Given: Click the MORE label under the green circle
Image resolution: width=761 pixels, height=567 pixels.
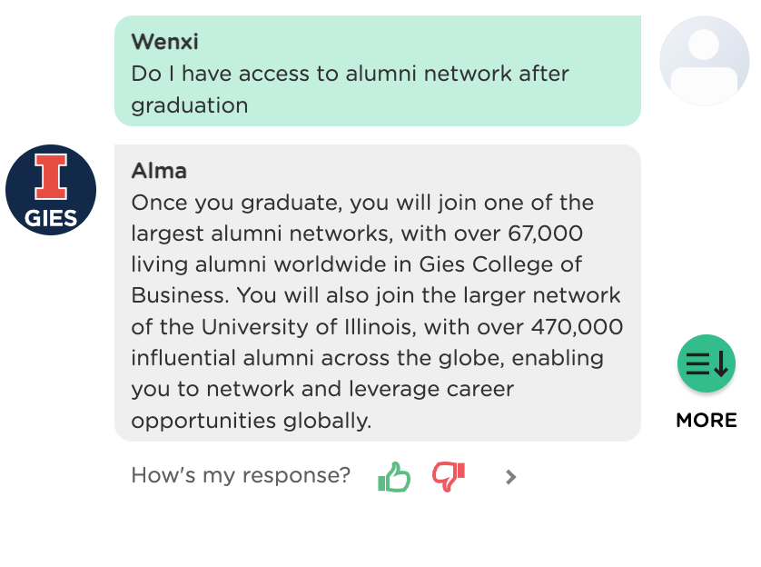Looking at the screenshot, I should 707,421.
